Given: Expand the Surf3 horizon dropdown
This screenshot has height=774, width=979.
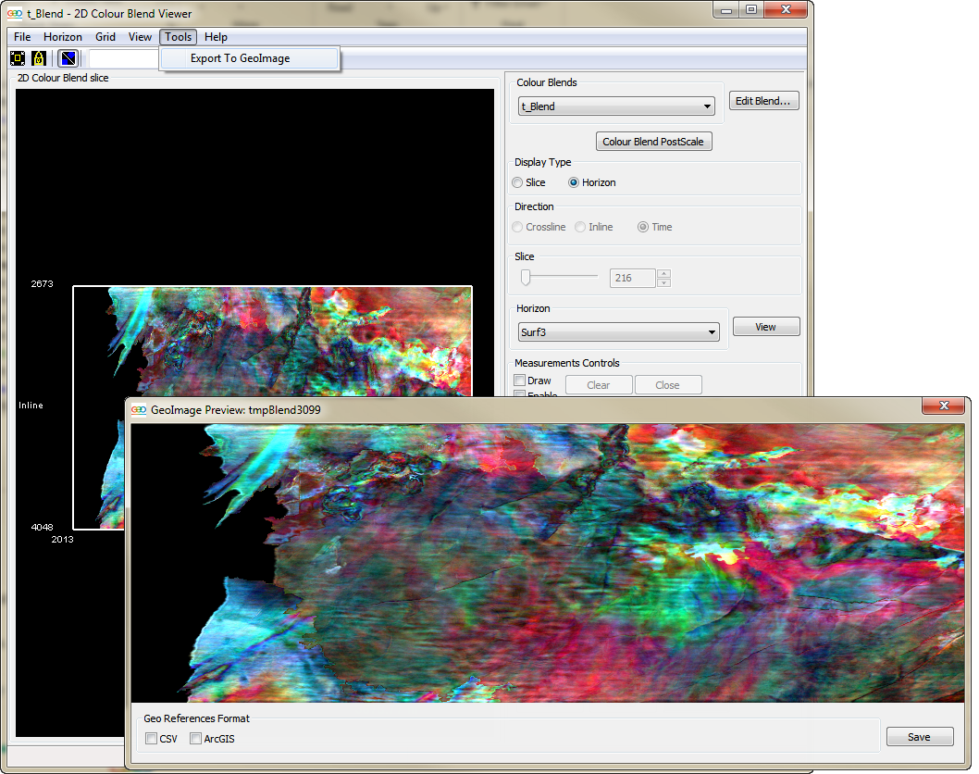Looking at the screenshot, I should point(619,332).
